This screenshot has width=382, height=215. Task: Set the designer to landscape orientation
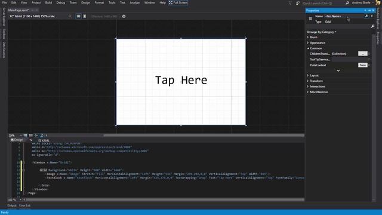coord(78,16)
